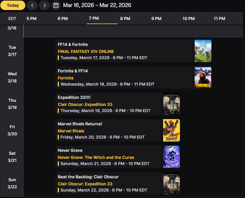Click the EDT timezone label
This screenshot has height=198, width=245.
coord(12,19)
